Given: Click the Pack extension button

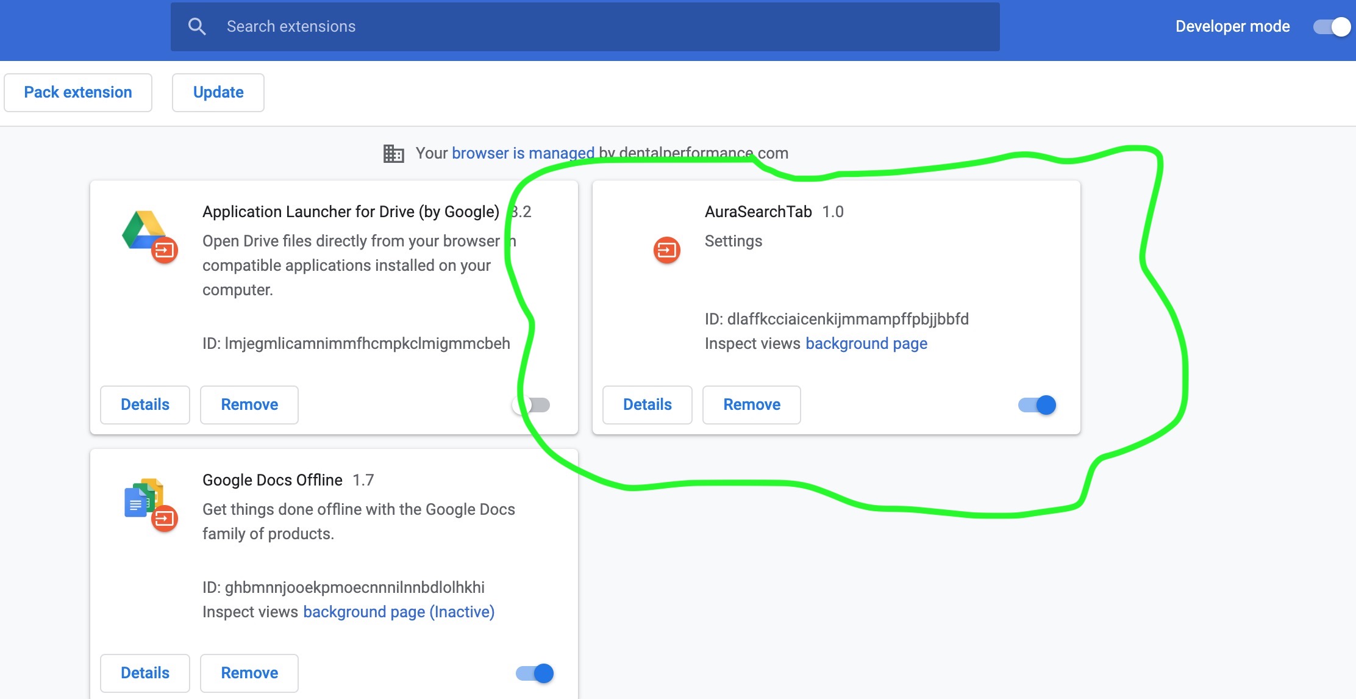Looking at the screenshot, I should point(78,93).
